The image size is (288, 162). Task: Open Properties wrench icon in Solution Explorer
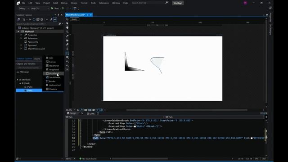click(x=51, y=19)
